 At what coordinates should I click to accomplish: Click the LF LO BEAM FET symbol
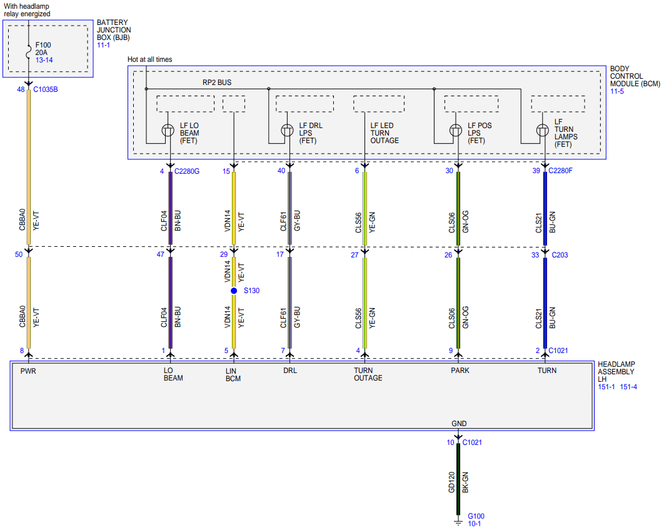tap(168, 131)
